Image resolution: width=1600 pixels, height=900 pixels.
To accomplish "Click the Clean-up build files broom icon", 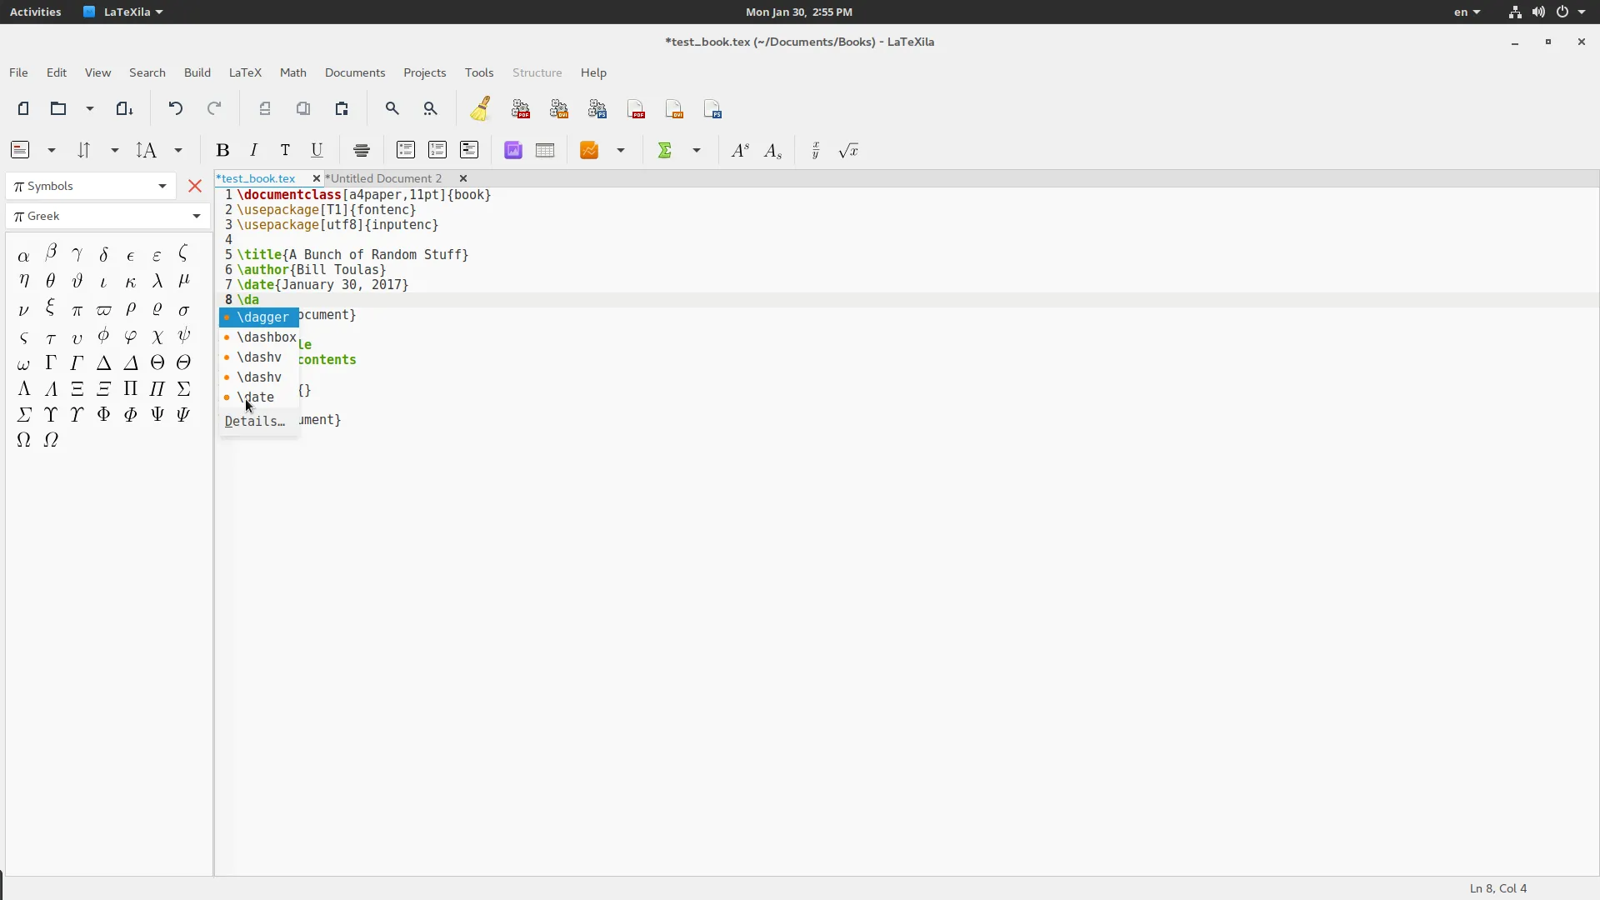I will click(x=480, y=109).
